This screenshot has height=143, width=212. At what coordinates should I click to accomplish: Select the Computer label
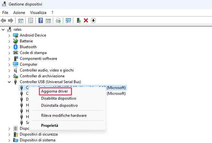pyautogui.click(x=29, y=64)
